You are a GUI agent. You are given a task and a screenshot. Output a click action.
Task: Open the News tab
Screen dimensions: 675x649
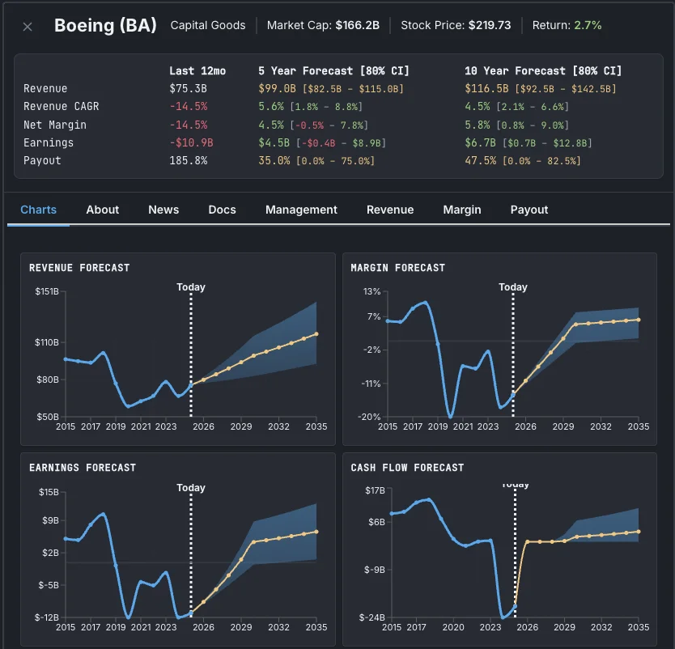[163, 210]
